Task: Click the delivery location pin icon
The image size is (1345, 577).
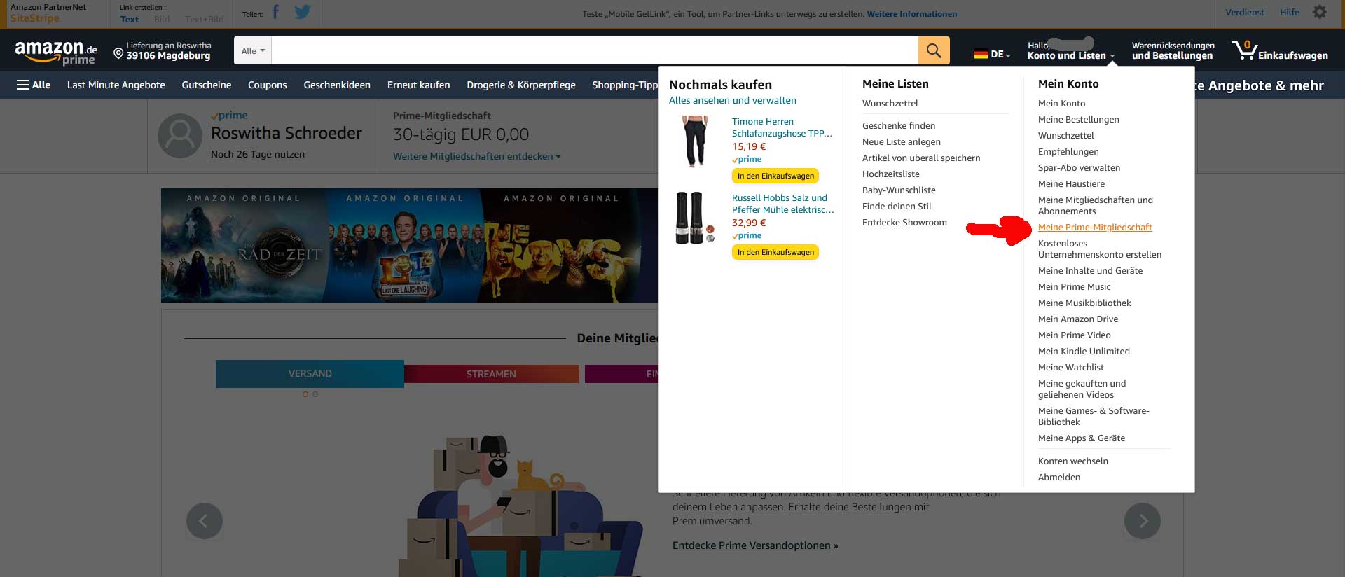Action: click(x=118, y=53)
